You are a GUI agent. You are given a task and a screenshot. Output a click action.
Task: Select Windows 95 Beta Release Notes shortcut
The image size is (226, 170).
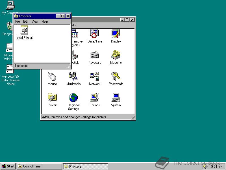point(10,69)
